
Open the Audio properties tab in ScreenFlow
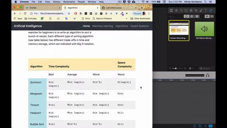(176, 10)
